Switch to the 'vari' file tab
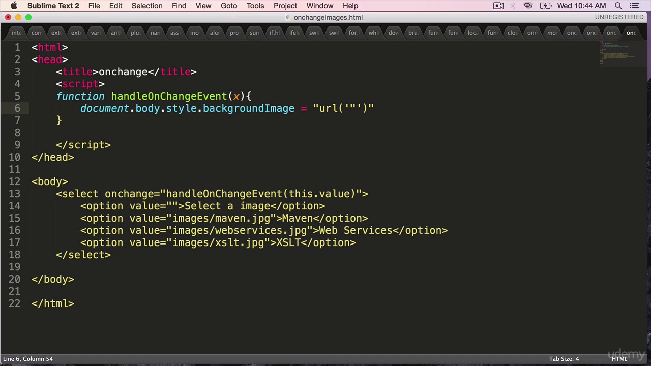Viewport: 651px width, 366px height. [96, 33]
